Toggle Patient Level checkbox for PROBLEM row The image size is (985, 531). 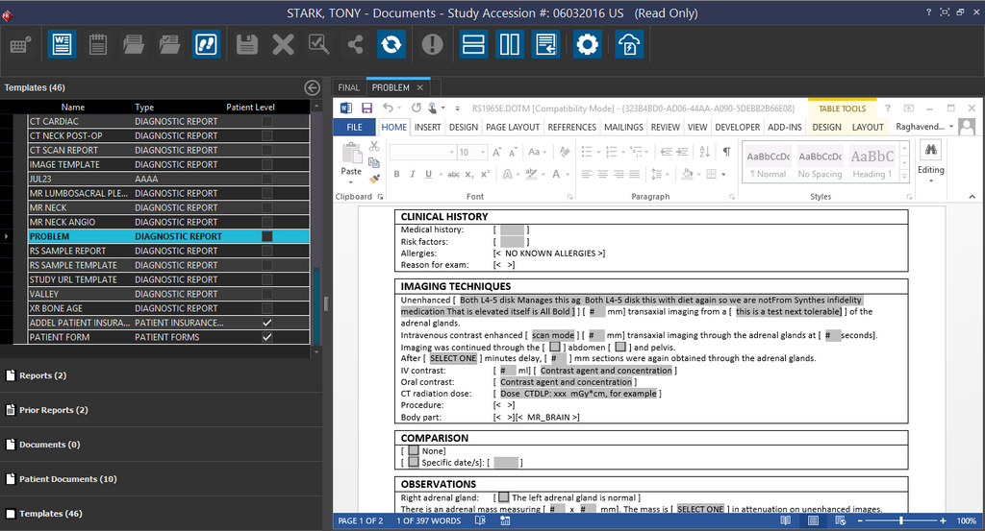click(267, 236)
